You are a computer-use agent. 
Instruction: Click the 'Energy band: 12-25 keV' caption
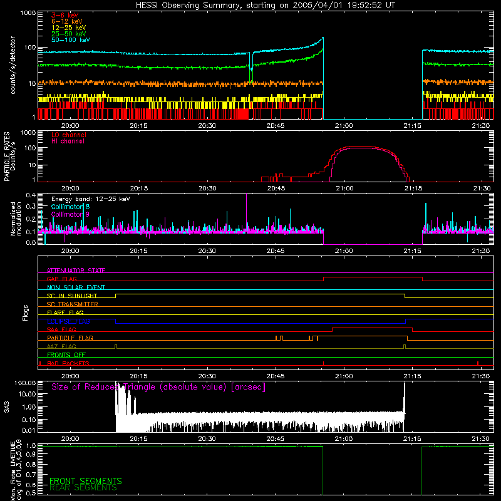[x=91, y=199]
